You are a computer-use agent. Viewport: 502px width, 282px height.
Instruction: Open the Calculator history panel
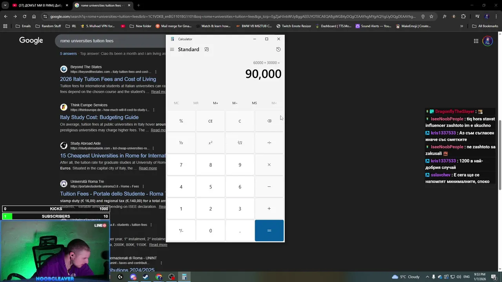(278, 49)
